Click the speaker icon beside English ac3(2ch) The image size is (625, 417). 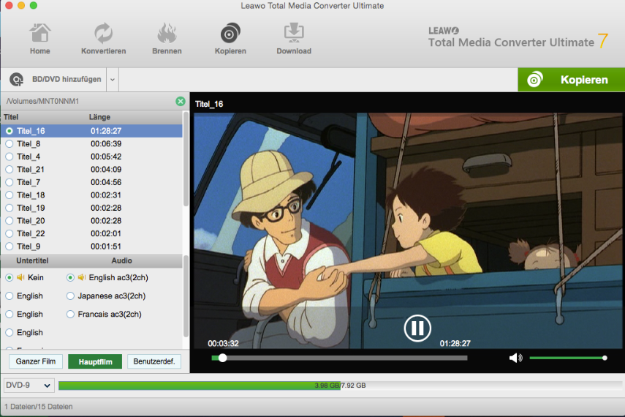[x=82, y=277]
